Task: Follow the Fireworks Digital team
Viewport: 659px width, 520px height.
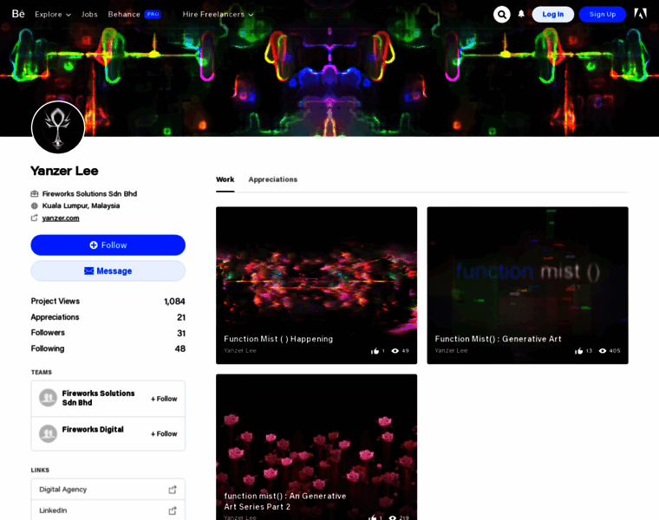Action: coord(164,433)
